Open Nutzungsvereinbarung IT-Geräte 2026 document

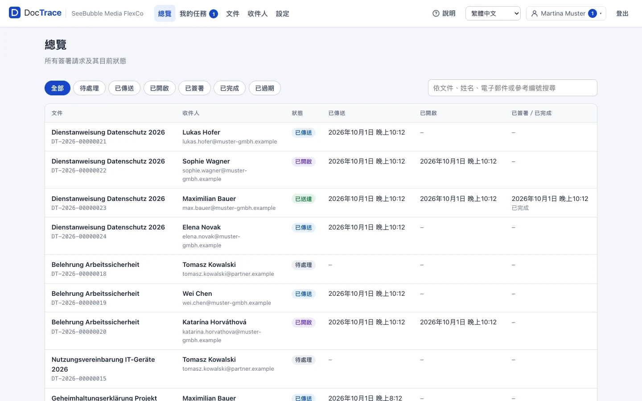103,364
